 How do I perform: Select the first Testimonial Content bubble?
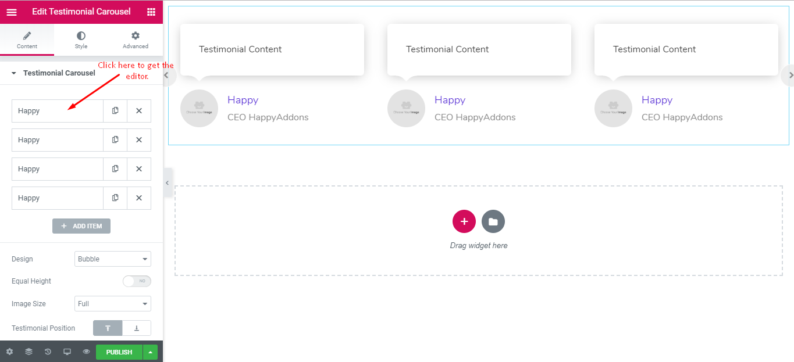[x=272, y=49]
